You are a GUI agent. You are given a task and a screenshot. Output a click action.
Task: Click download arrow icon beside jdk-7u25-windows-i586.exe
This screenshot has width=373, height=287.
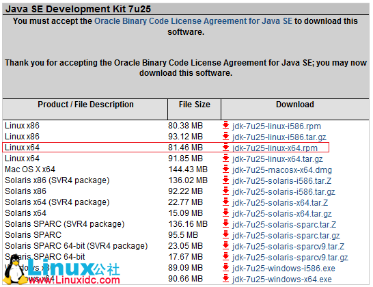coord(225,268)
